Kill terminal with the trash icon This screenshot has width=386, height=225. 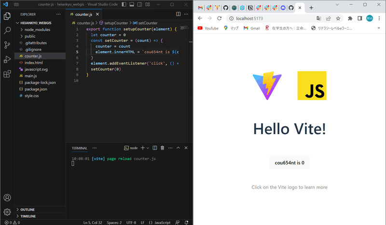[x=162, y=148]
